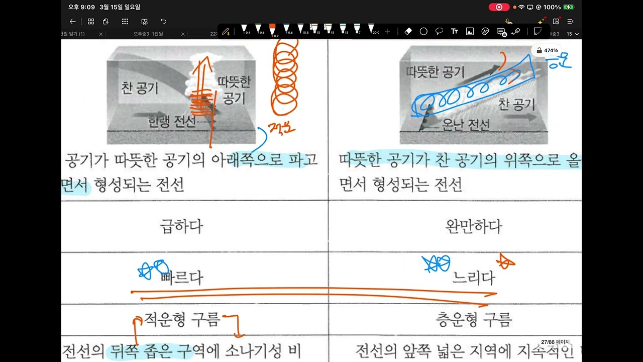The height and width of the screenshot is (362, 643).
Task: Tap the word 빠르다
Action: coord(182,278)
